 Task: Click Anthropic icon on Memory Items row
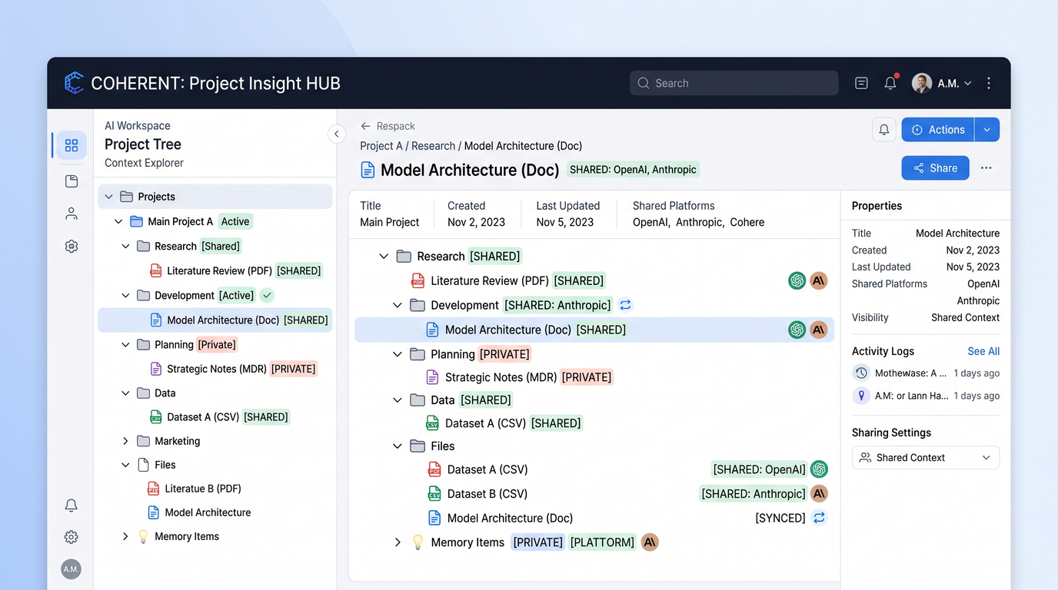650,542
